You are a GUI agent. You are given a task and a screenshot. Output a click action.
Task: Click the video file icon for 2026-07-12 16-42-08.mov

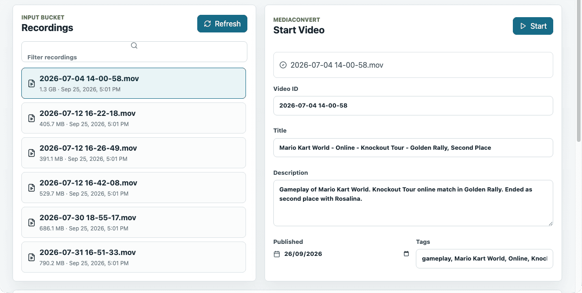[x=32, y=188]
